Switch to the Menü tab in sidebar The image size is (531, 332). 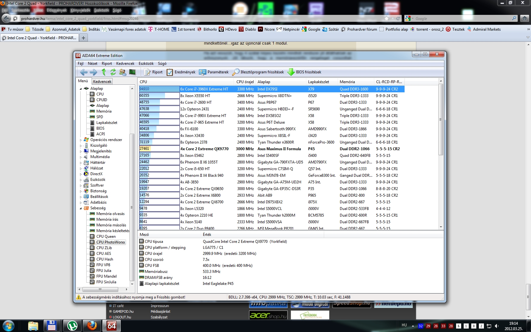83,81
